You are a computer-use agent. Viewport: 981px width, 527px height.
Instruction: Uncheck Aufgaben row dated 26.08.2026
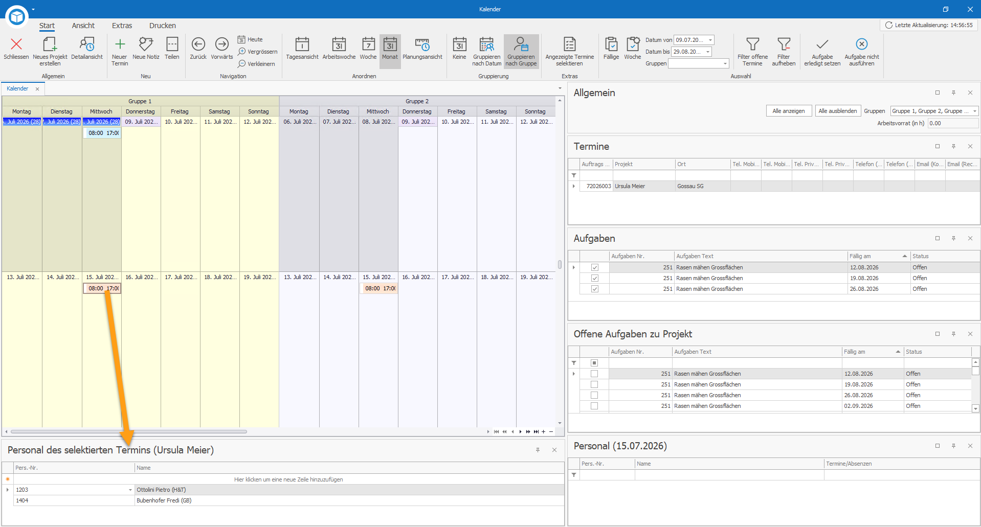click(594, 289)
